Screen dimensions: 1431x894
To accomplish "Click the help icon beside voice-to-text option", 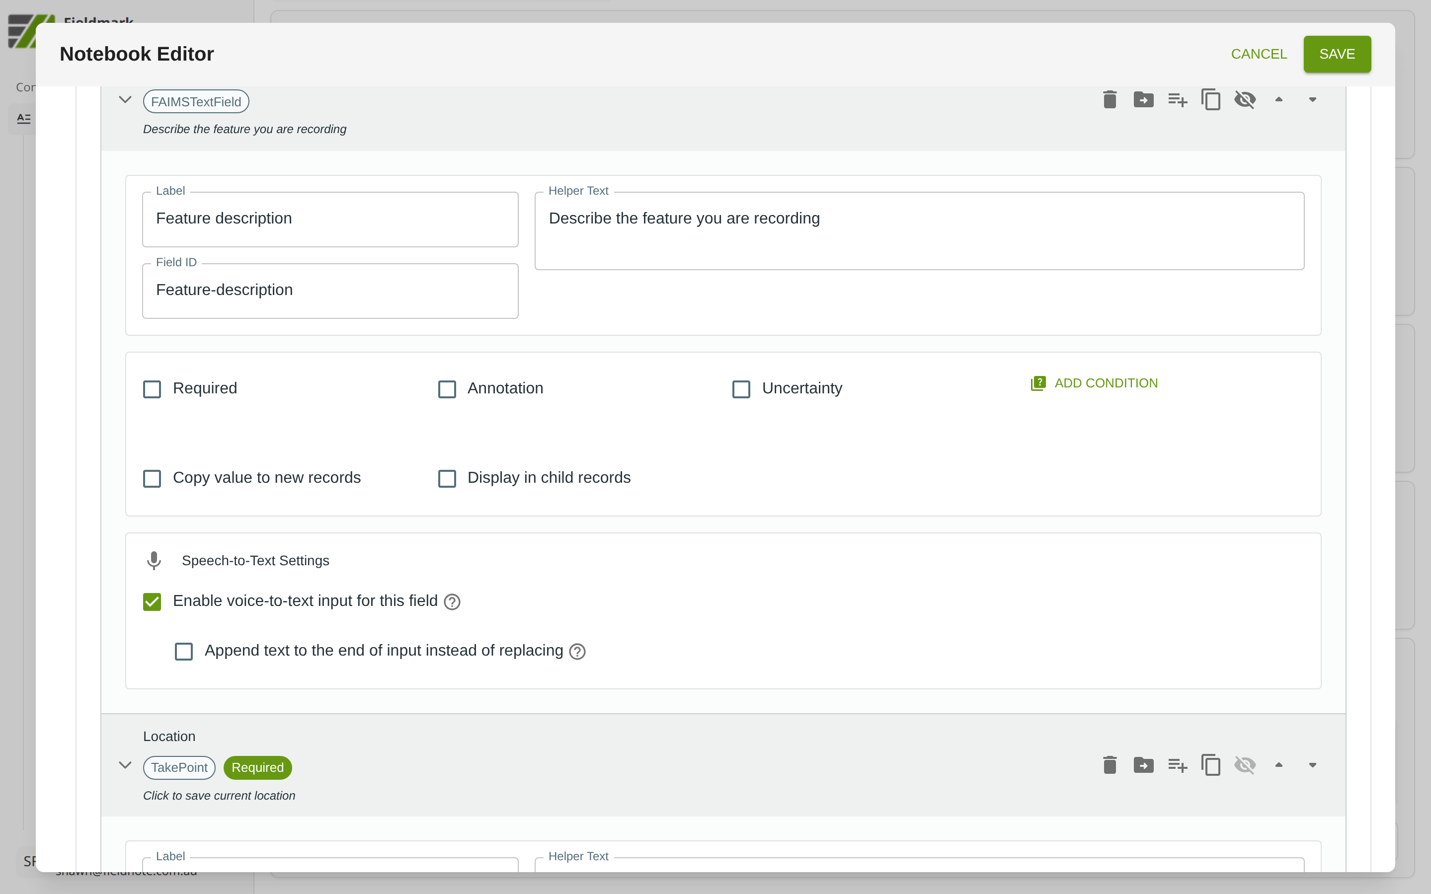I will [452, 602].
